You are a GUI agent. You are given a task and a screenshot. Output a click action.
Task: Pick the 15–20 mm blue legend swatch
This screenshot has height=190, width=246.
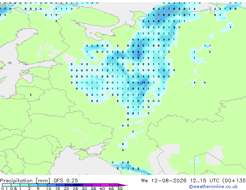pos(60,185)
